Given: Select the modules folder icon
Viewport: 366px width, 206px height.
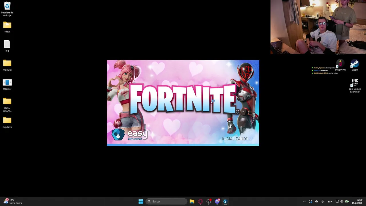Looking at the screenshot, I should [7, 65].
